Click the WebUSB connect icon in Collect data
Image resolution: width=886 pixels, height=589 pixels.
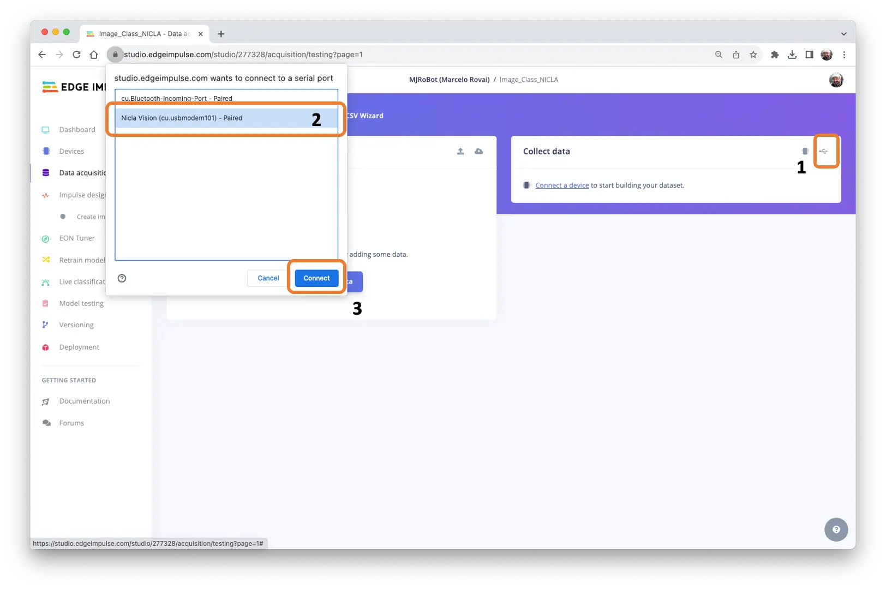click(823, 152)
